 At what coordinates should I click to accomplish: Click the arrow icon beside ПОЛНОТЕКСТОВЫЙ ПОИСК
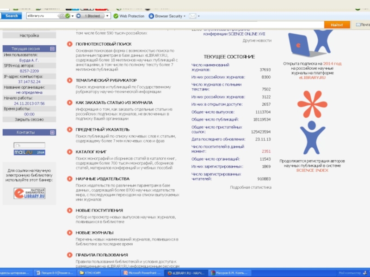point(69,44)
